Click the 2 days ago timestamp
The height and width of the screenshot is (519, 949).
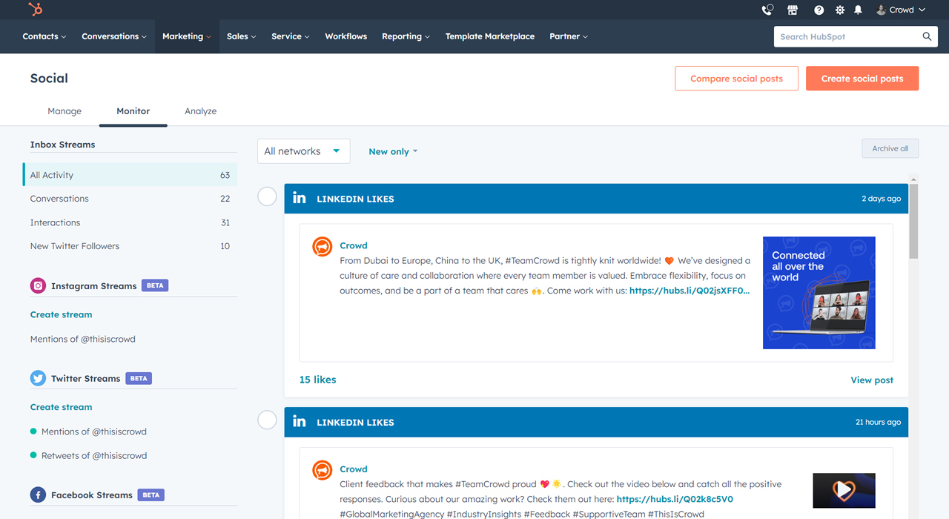(x=882, y=199)
